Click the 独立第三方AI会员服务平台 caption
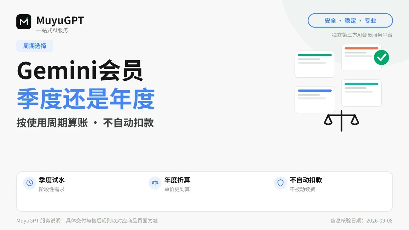The image size is (409, 230). pyautogui.click(x=362, y=35)
